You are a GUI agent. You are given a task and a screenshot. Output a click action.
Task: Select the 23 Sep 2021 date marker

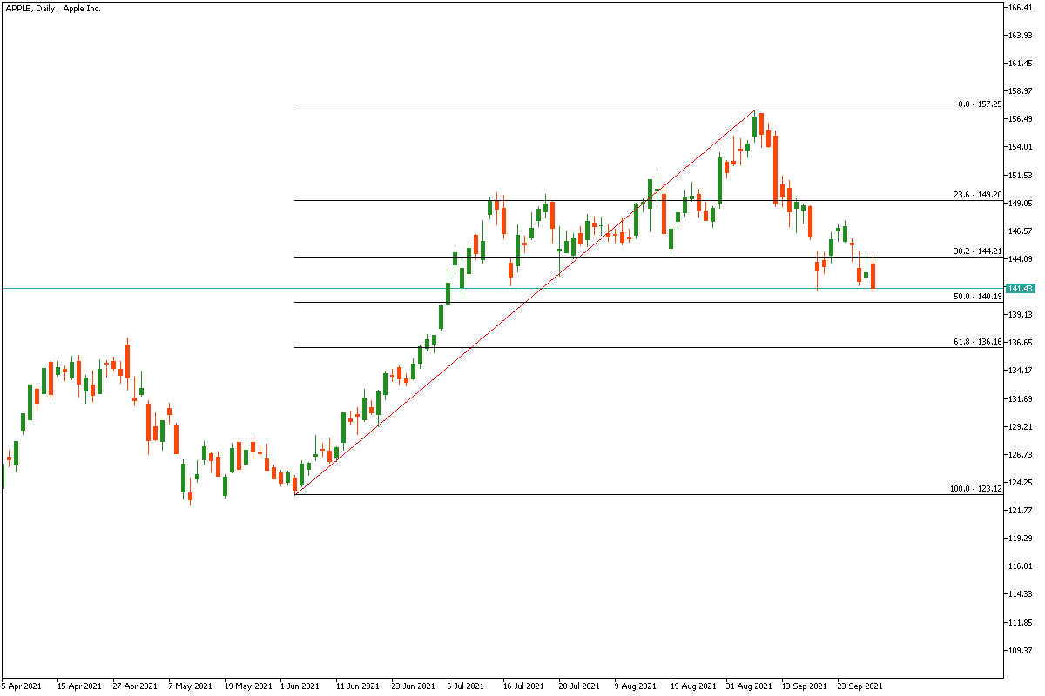860,686
